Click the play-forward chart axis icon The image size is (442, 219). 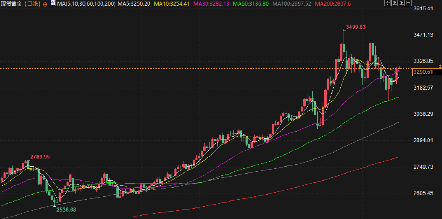point(402,3)
